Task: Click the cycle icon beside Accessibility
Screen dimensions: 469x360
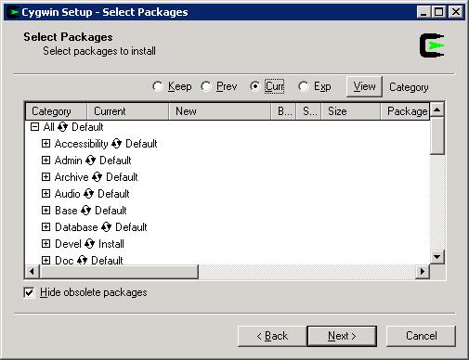Action: tap(116, 144)
